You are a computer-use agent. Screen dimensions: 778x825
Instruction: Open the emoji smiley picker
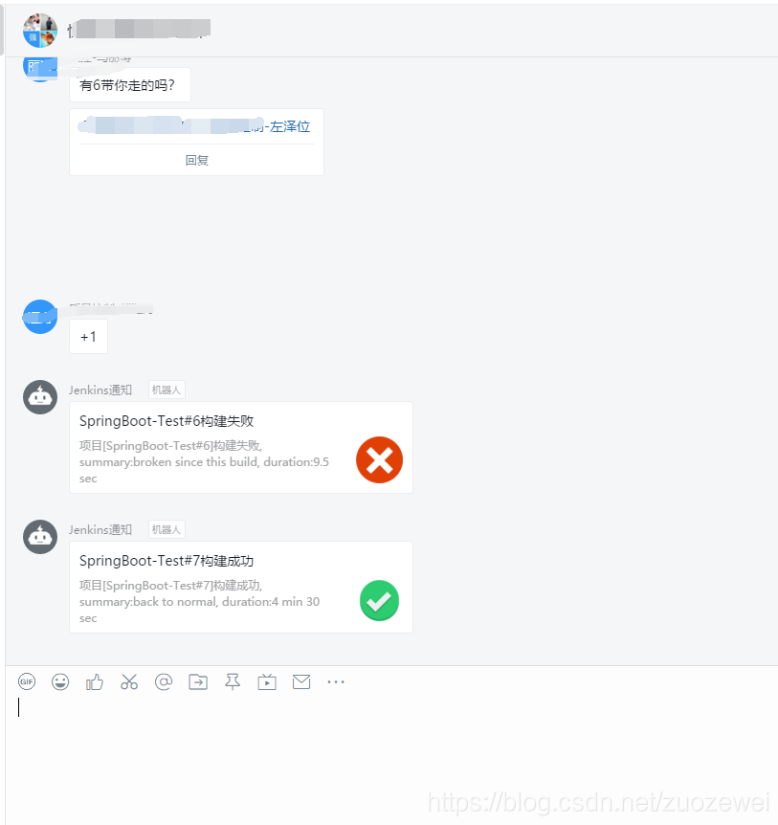point(60,681)
